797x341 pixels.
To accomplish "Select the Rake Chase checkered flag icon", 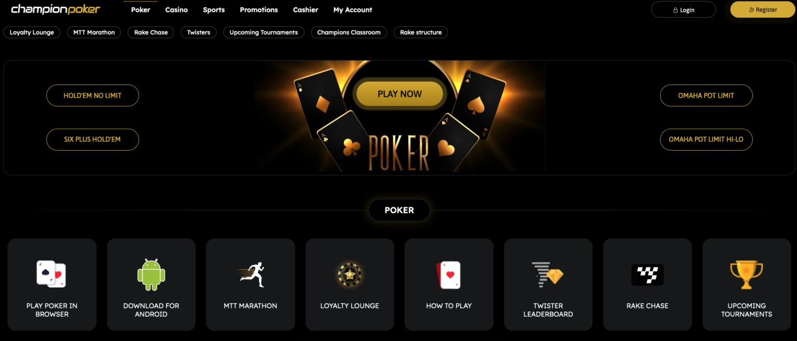I will tap(647, 274).
